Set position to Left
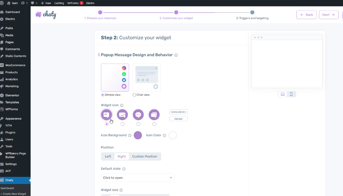This screenshot has height=196, width=343. coord(108,157)
